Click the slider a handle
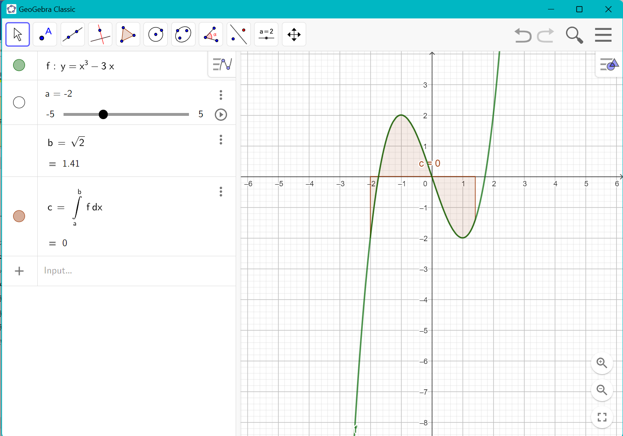623x436 pixels. pyautogui.click(x=103, y=114)
